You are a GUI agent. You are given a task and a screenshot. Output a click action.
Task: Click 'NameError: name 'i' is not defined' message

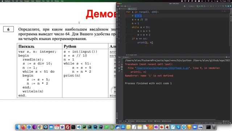point(149,76)
